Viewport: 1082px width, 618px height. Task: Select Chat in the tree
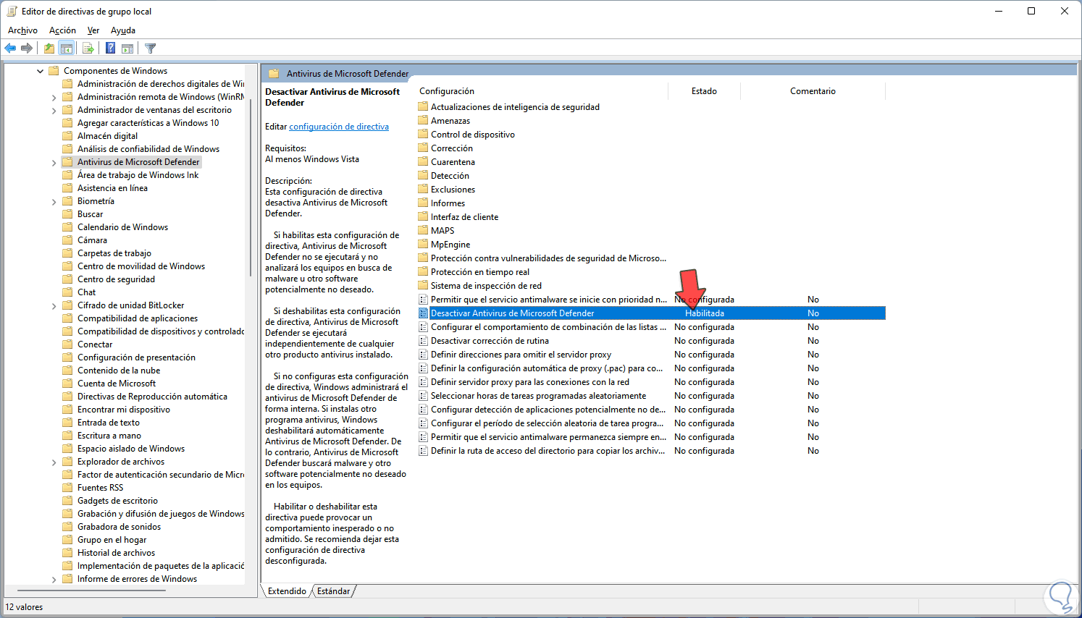(86, 292)
